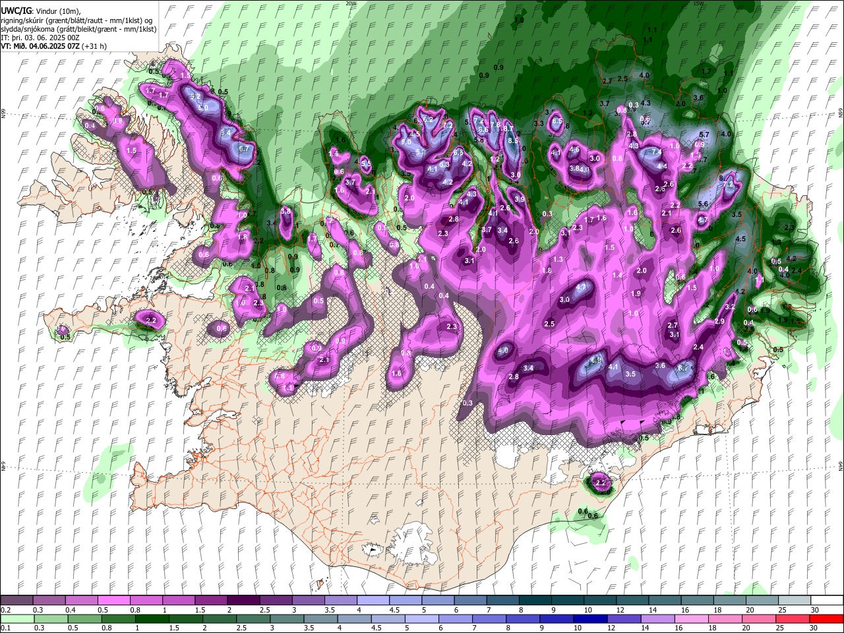Click the 'UWC/IG' title text
This screenshot has width=844, height=633.
pos(16,11)
